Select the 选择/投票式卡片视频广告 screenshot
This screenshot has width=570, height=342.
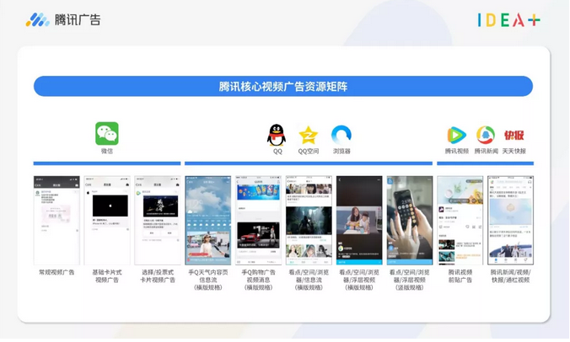tap(158, 221)
